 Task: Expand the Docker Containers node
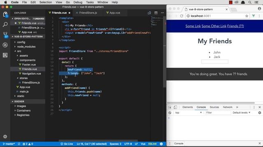coord(23,111)
